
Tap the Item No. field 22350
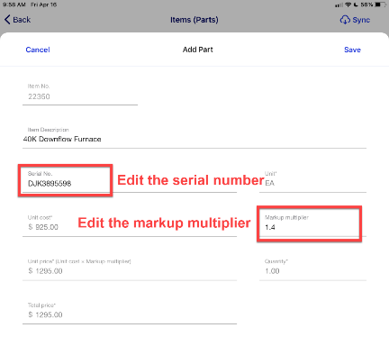80,94
